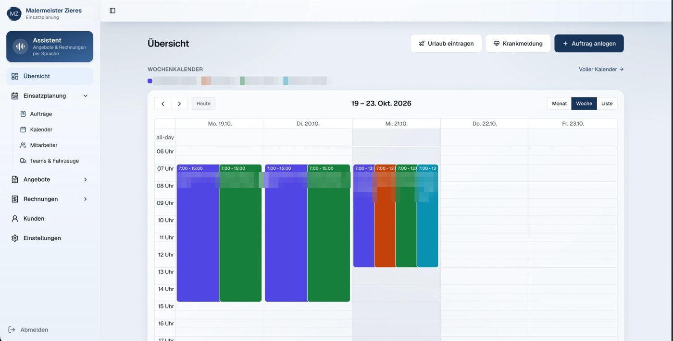The image size is (673, 341).
Task: Click the person icon beside Kunden
Action: [15, 219]
